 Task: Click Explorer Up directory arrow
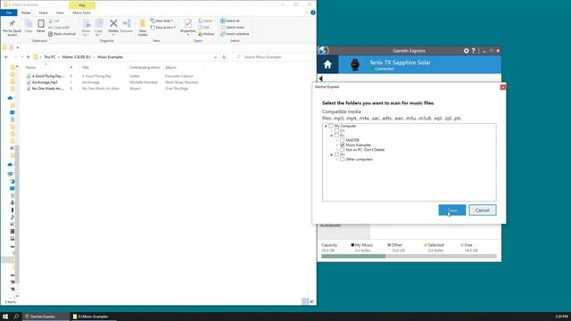click(28, 57)
